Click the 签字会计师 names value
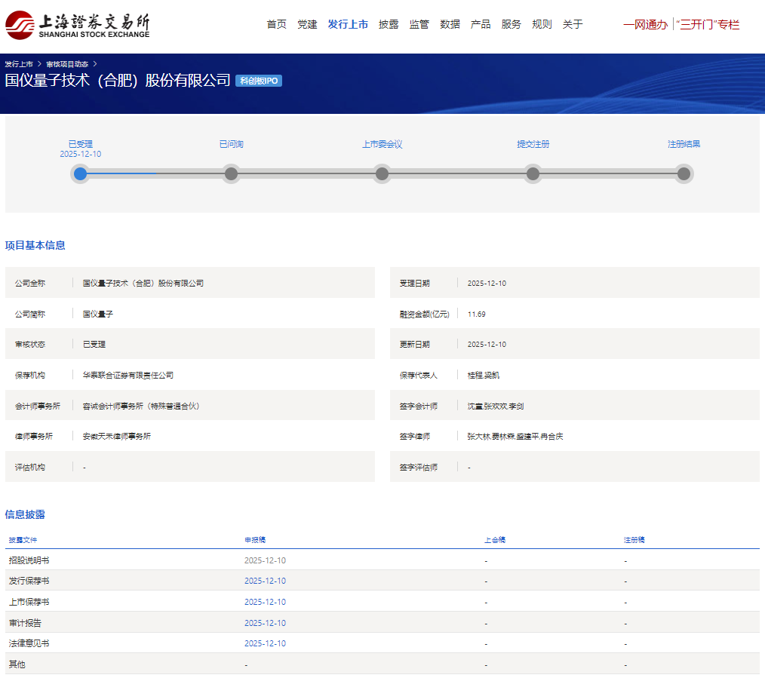Viewport: 765px width, 678px height. (x=495, y=406)
